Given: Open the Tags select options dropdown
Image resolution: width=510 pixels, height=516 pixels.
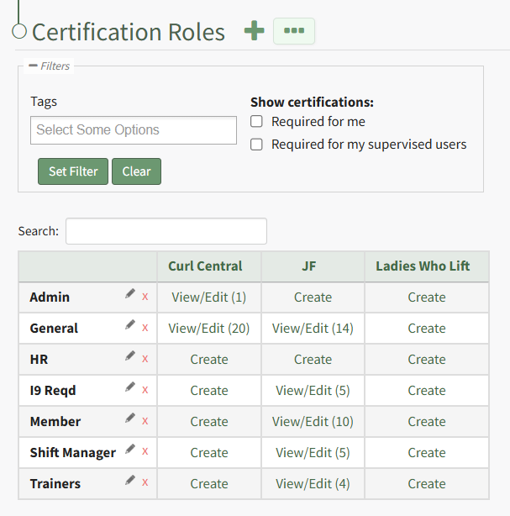Looking at the screenshot, I should (x=134, y=130).
